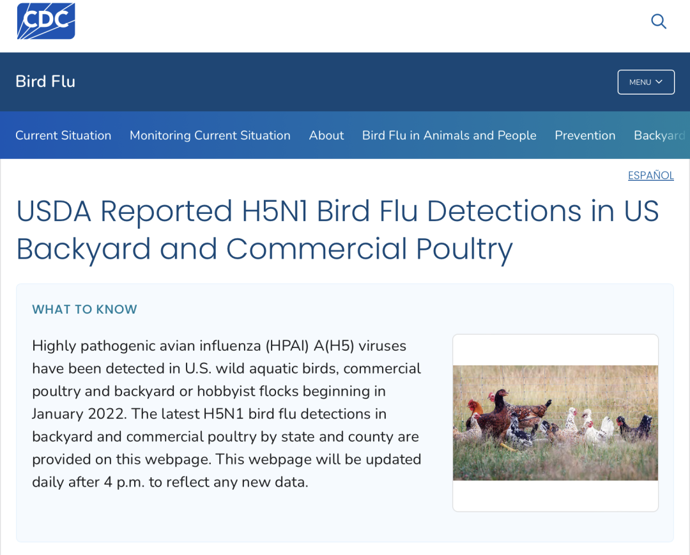Select the About nav item

pyautogui.click(x=326, y=135)
